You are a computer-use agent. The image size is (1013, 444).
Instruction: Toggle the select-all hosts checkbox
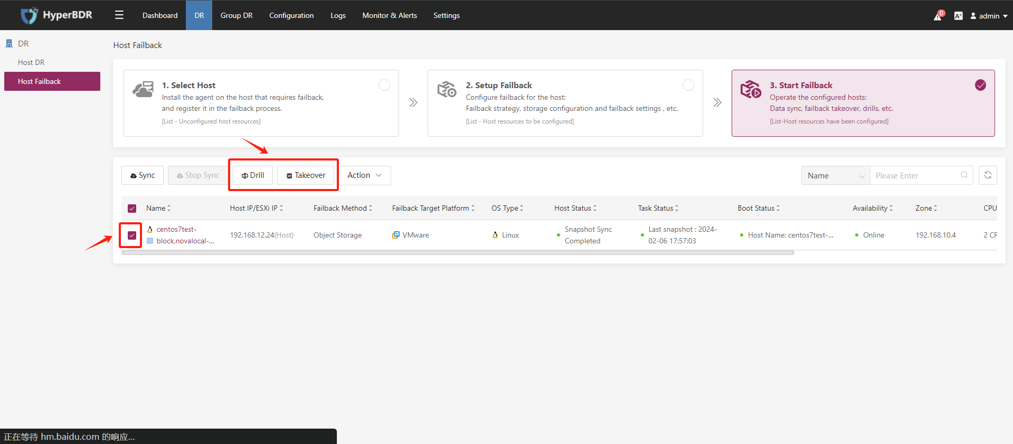coord(132,209)
